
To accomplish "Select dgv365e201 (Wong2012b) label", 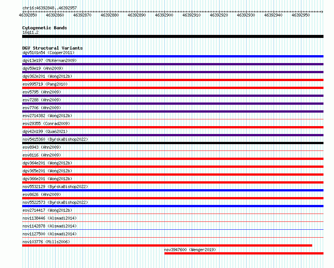I will click(x=47, y=171).
